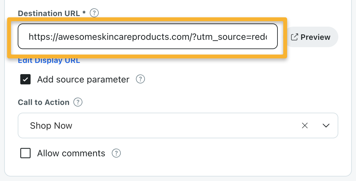Click the help icon beside Destination URL

(x=94, y=13)
